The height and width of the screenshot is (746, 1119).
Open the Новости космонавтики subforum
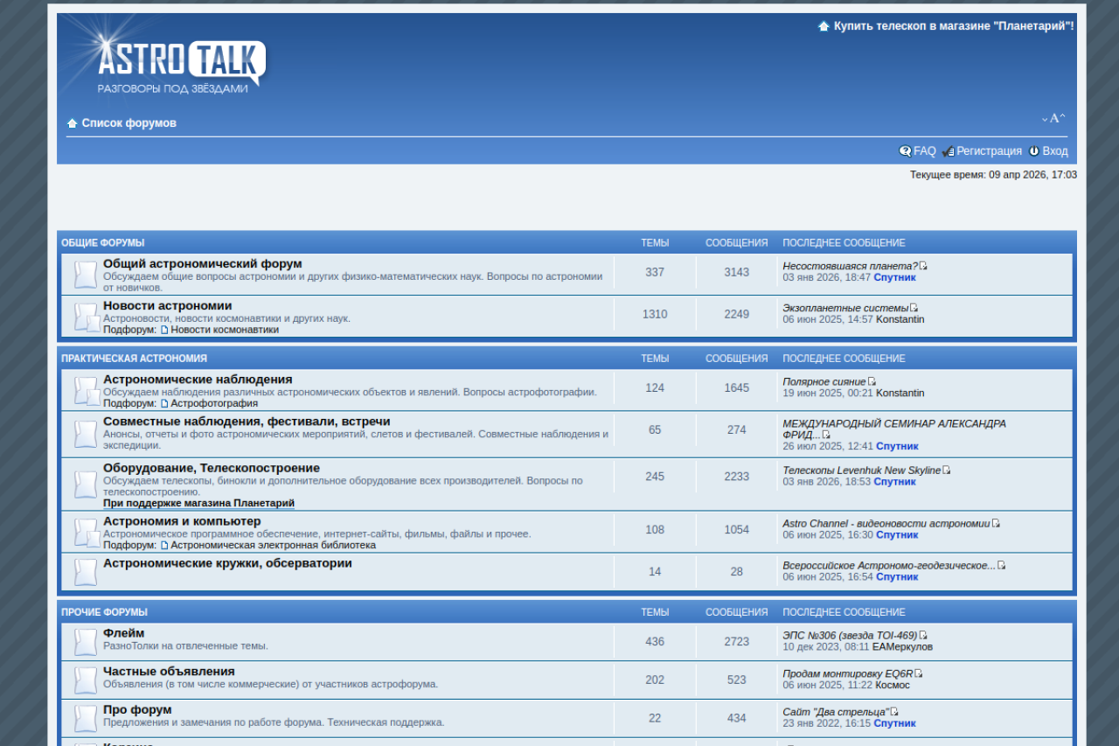[x=225, y=330]
